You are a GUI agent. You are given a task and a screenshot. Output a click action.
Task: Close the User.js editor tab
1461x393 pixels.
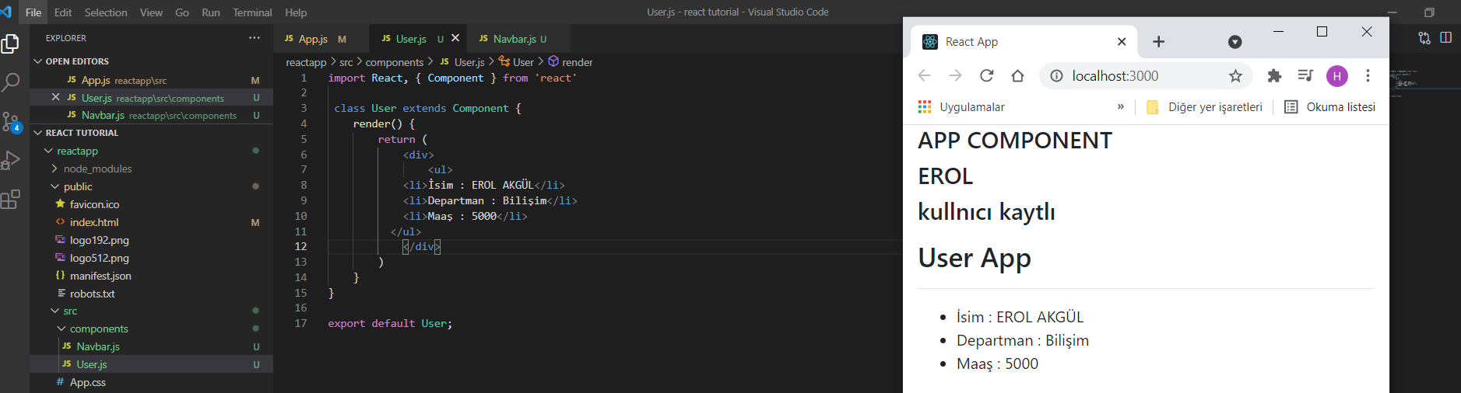click(455, 38)
